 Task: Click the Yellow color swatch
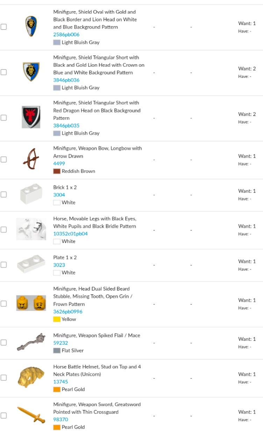(57, 319)
